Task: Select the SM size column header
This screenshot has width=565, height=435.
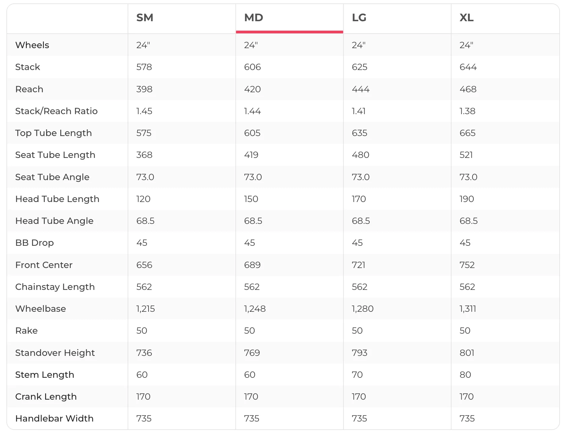Action: [145, 18]
